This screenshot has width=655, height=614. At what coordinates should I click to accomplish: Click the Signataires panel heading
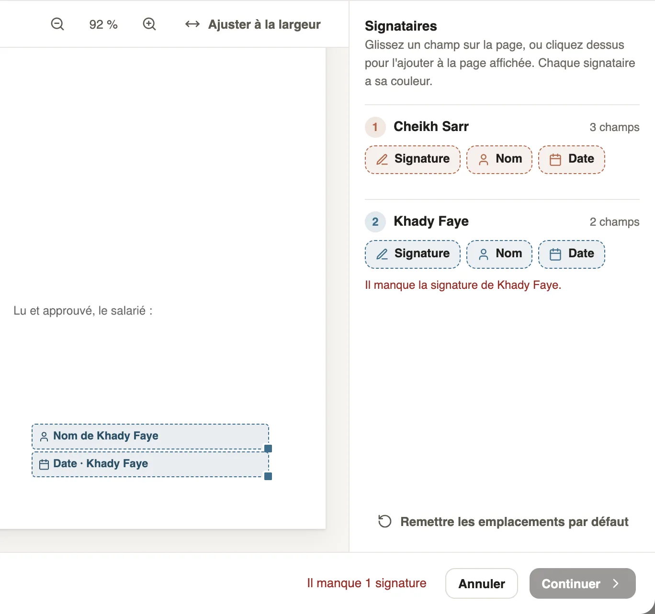[x=401, y=26]
